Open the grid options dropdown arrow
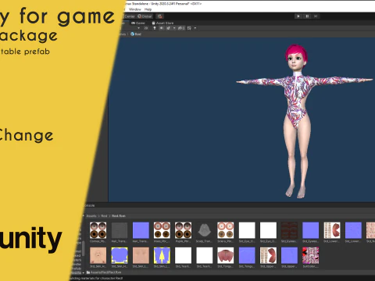375x281 pixels. pyautogui.click(x=195, y=28)
